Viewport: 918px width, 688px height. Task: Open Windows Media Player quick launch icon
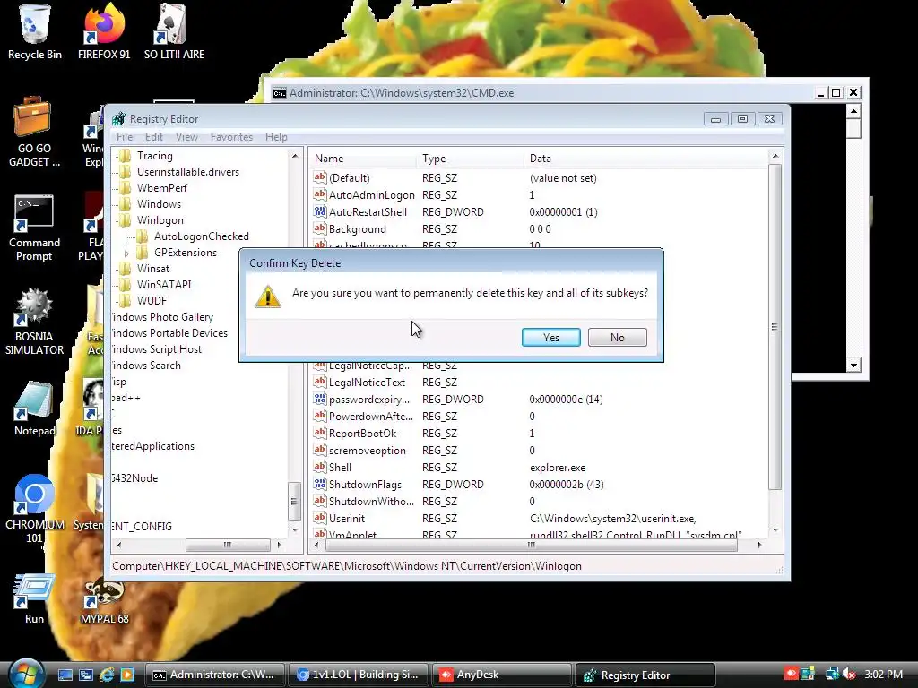[126, 675]
